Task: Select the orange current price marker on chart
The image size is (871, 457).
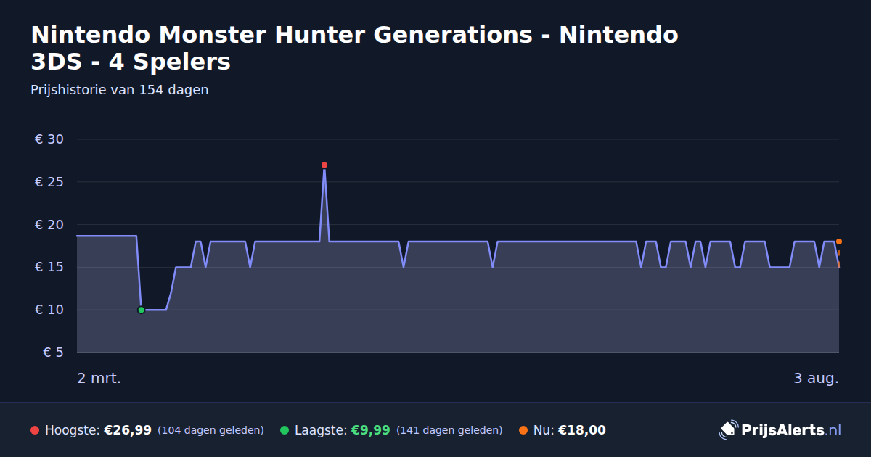Action: click(838, 242)
